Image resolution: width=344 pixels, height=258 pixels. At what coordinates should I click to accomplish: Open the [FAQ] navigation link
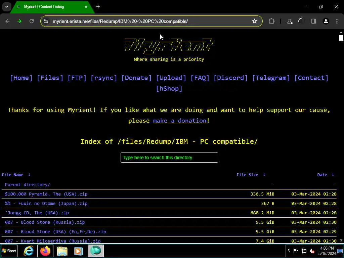click(200, 78)
